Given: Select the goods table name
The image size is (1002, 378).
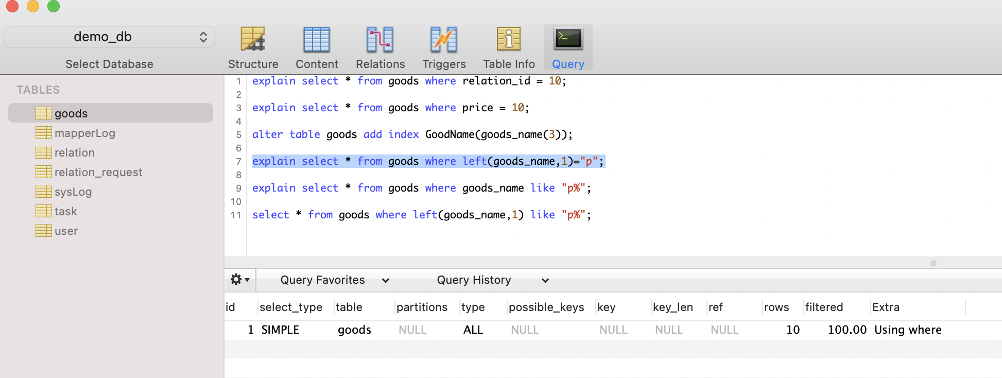Looking at the screenshot, I should (x=71, y=113).
